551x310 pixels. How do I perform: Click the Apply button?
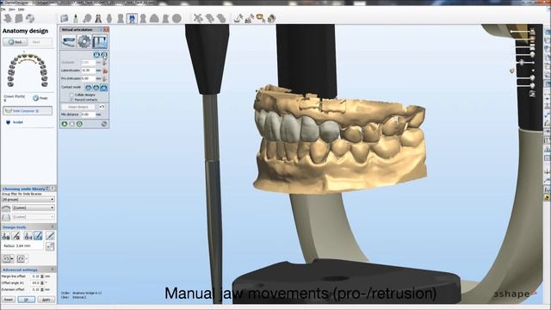(46, 300)
